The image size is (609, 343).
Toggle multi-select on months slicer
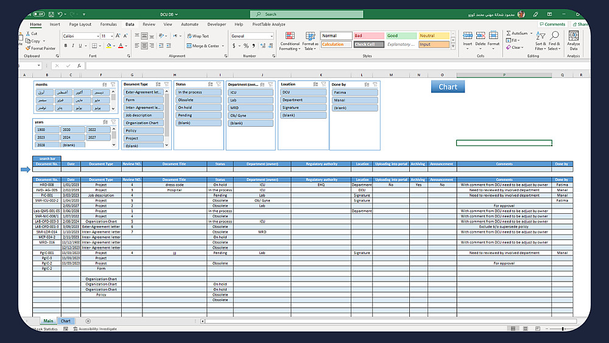105,84
